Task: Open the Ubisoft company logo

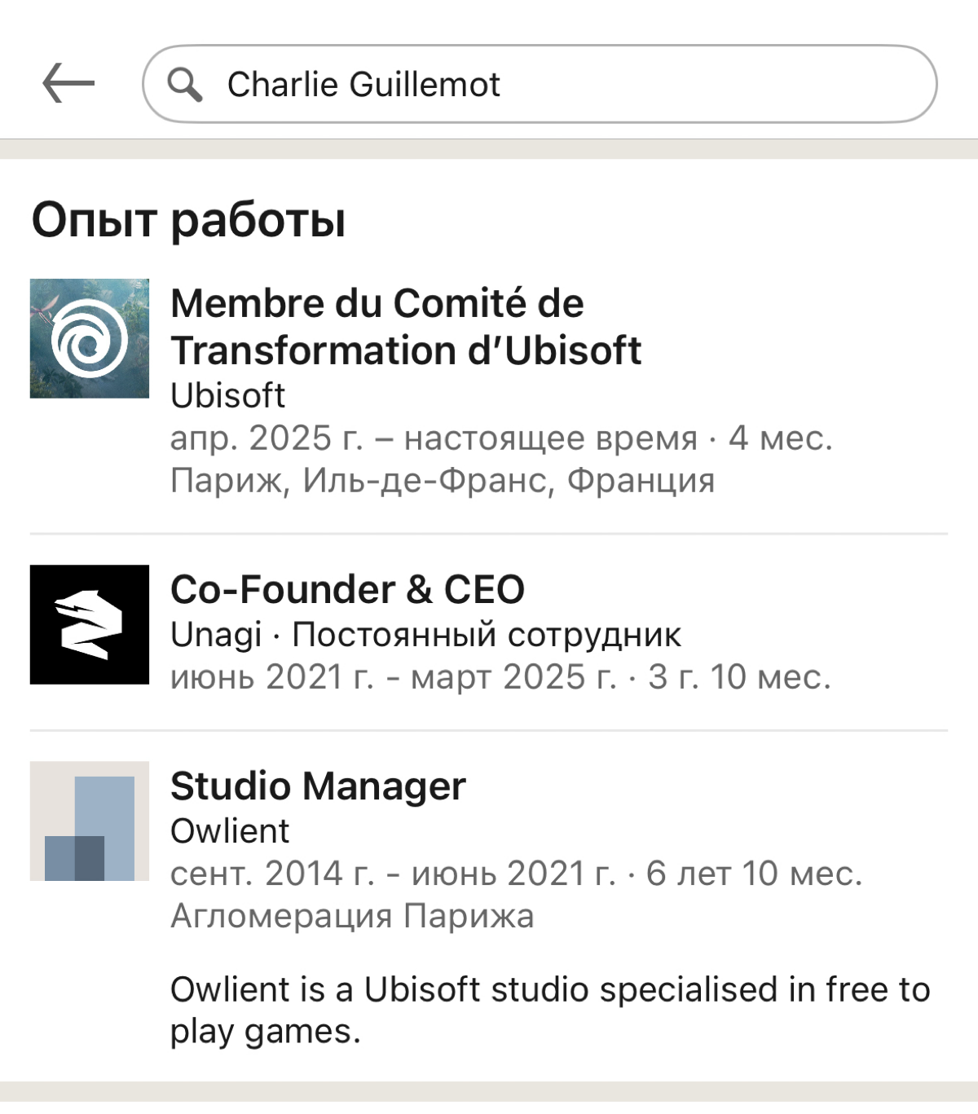Action: (x=90, y=338)
